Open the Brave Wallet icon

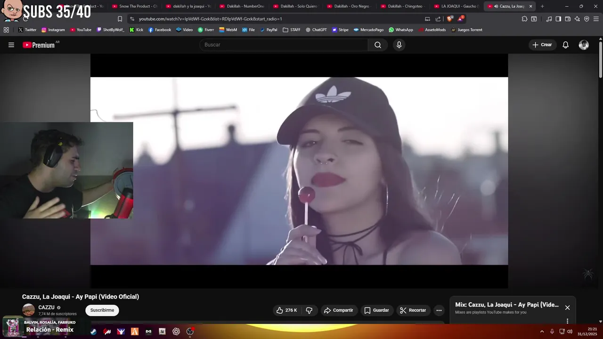point(568,19)
